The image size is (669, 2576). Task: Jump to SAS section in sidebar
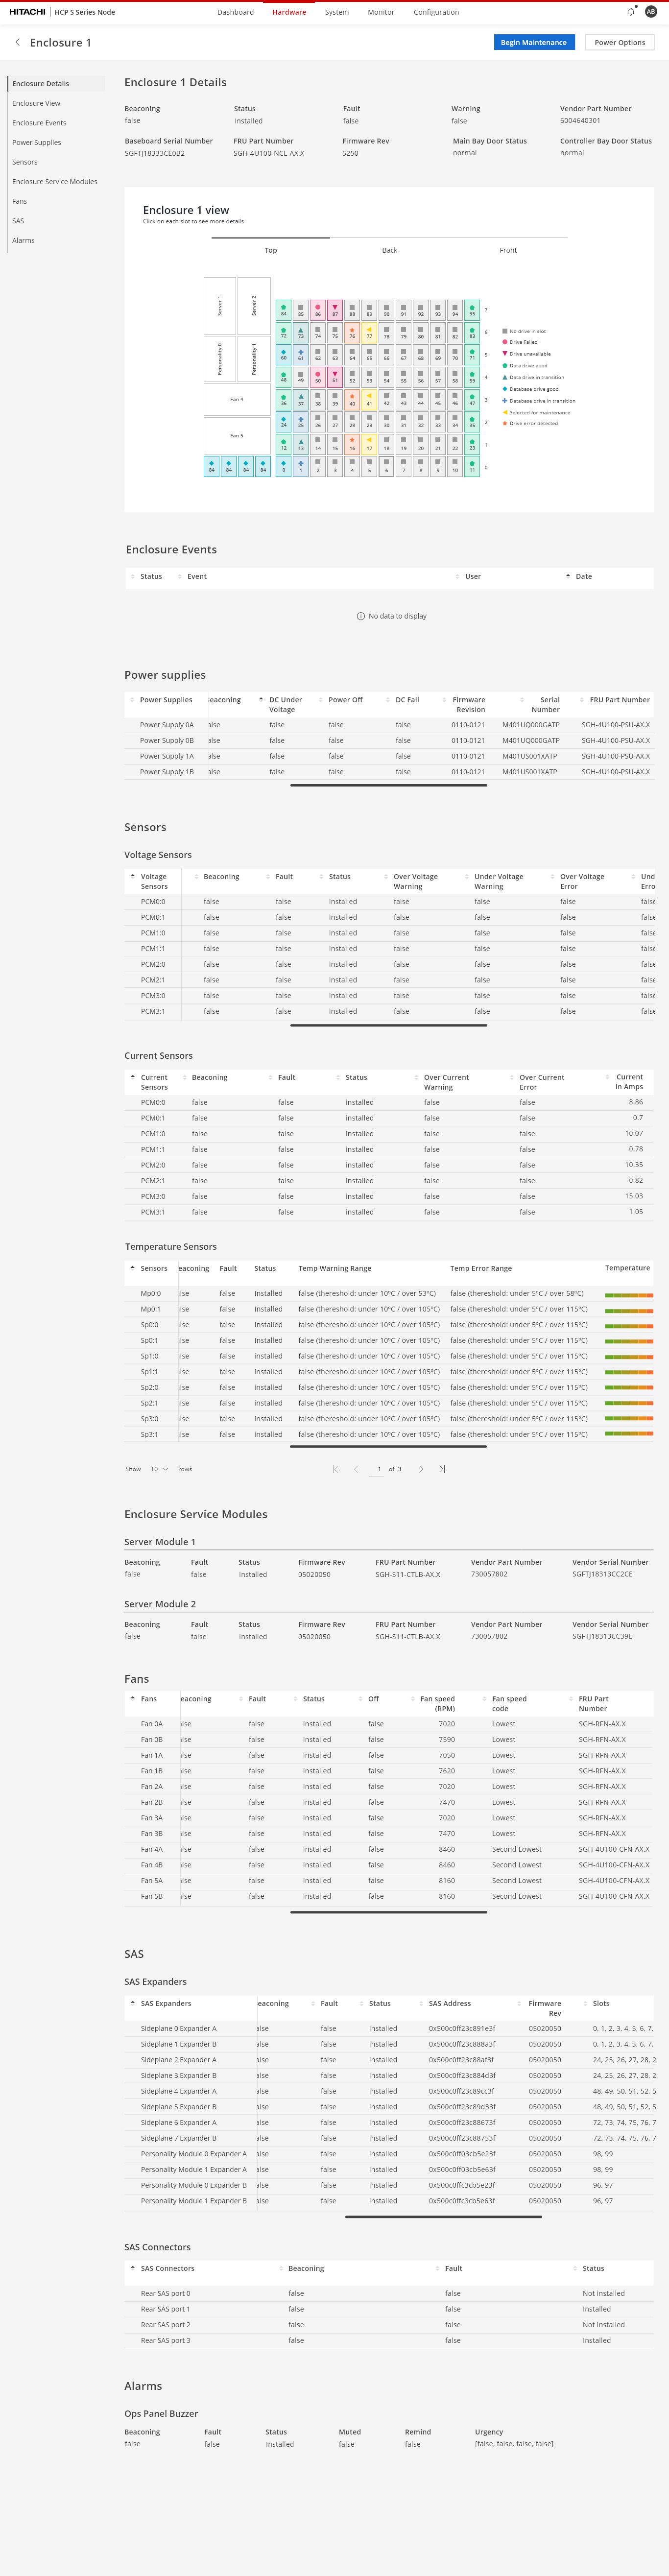pyautogui.click(x=18, y=220)
